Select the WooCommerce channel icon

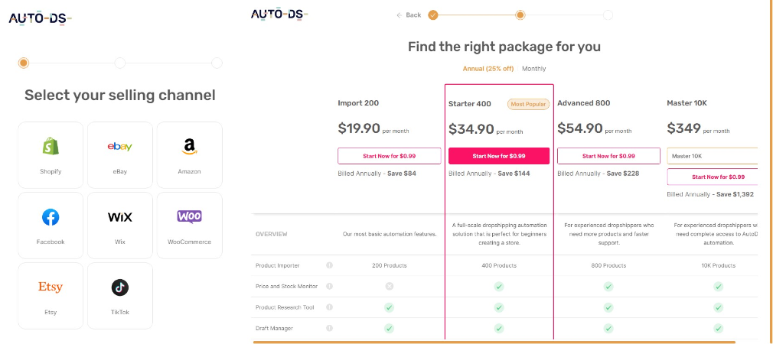click(189, 217)
